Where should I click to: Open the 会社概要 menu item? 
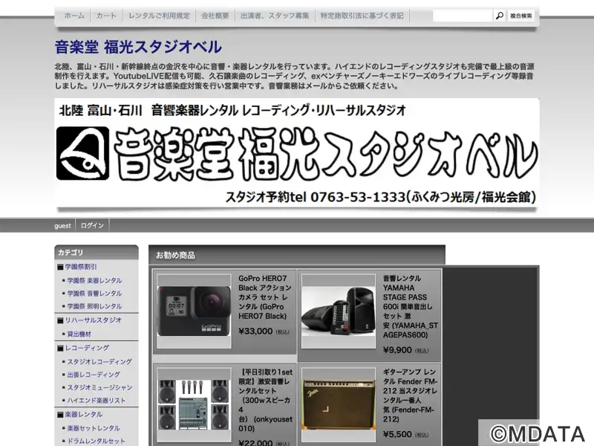click(x=215, y=16)
